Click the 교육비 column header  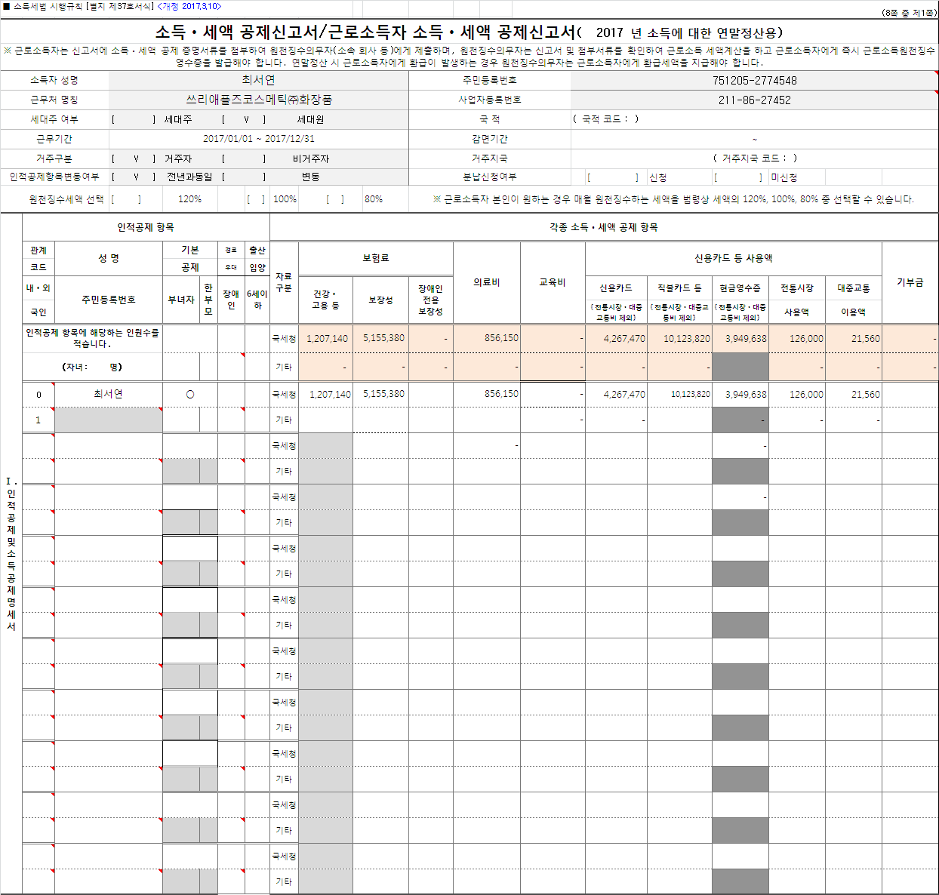[553, 282]
